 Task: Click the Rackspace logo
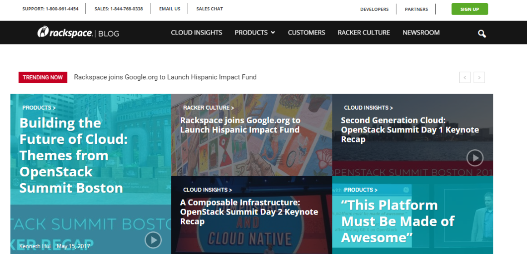[65, 33]
